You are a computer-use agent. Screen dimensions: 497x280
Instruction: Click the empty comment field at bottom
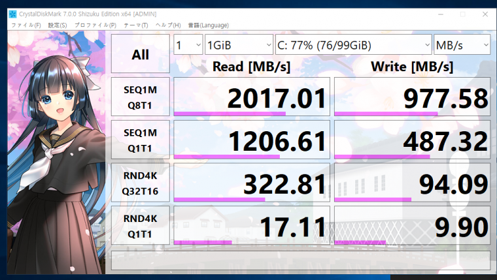301,260
